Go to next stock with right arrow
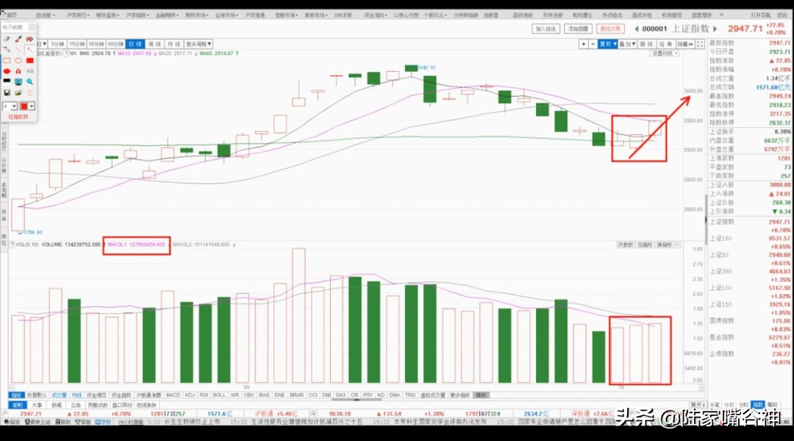 click(x=715, y=29)
